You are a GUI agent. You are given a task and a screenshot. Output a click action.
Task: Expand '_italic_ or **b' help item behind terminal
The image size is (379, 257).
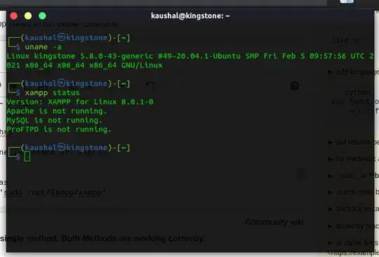coord(354,176)
